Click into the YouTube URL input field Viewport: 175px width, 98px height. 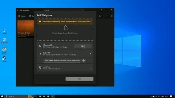click(x=62, y=60)
